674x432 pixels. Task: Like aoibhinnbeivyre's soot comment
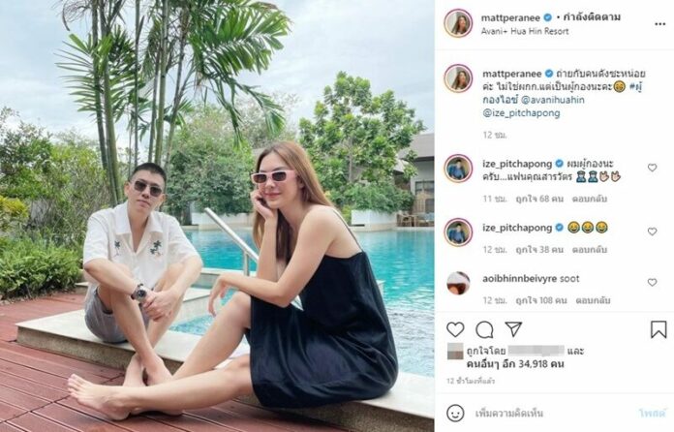[x=652, y=283]
